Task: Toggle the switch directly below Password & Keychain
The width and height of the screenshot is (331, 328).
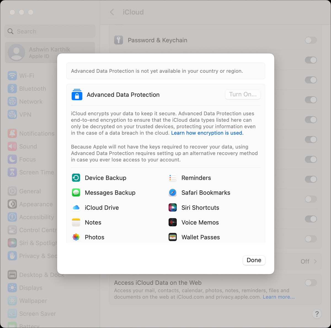Action: (x=311, y=60)
